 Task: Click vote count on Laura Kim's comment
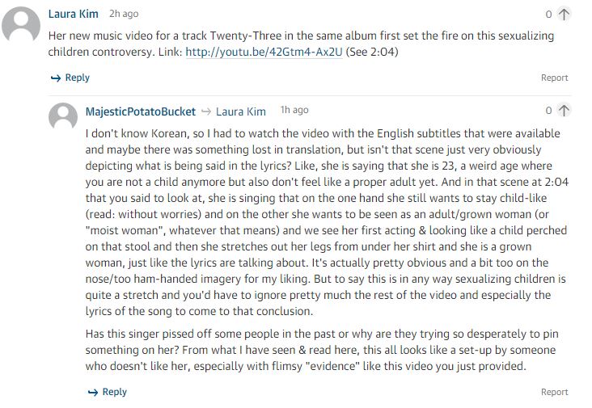548,15
